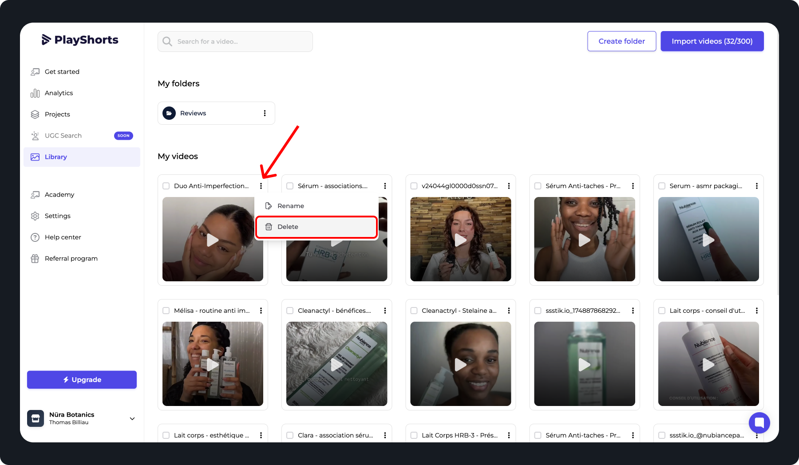Screen dimensions: 799x465
Task: Choose Rename from the video menu
Action: [x=316, y=206]
